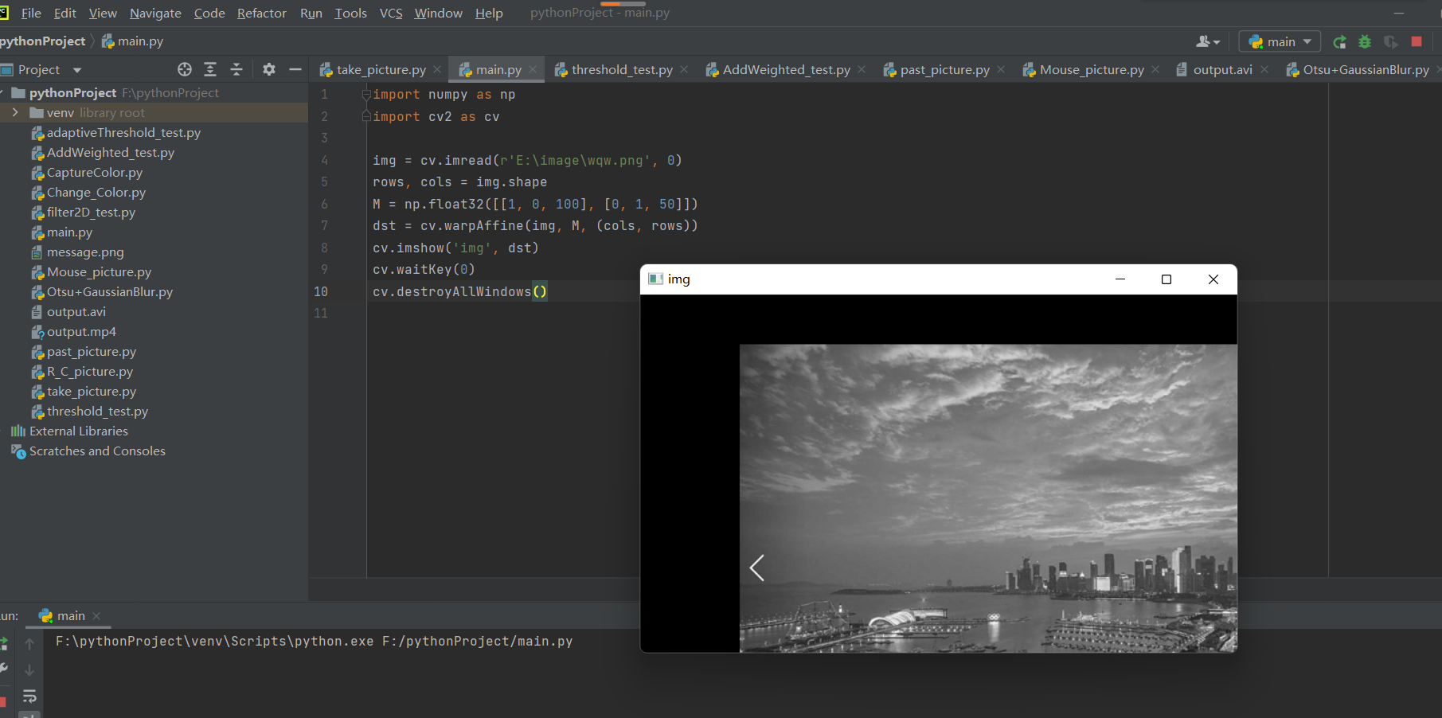Viewport: 1442px width, 718px height.
Task: Click the Run with Coverage icon
Action: point(1391,42)
